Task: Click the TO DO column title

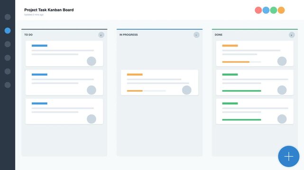Action: click(28, 35)
